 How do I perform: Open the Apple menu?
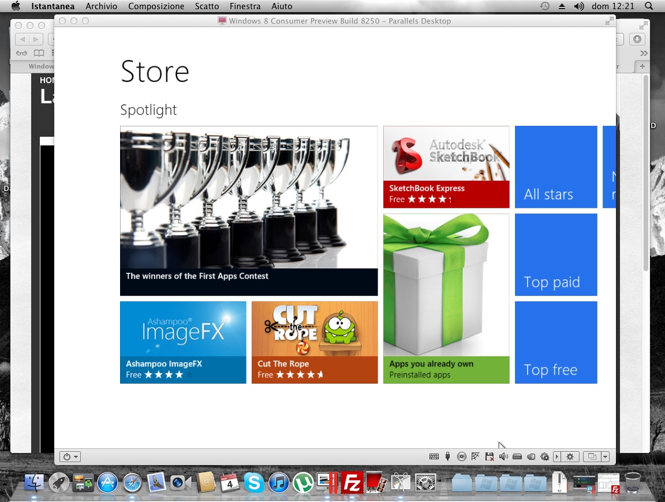click(x=16, y=6)
